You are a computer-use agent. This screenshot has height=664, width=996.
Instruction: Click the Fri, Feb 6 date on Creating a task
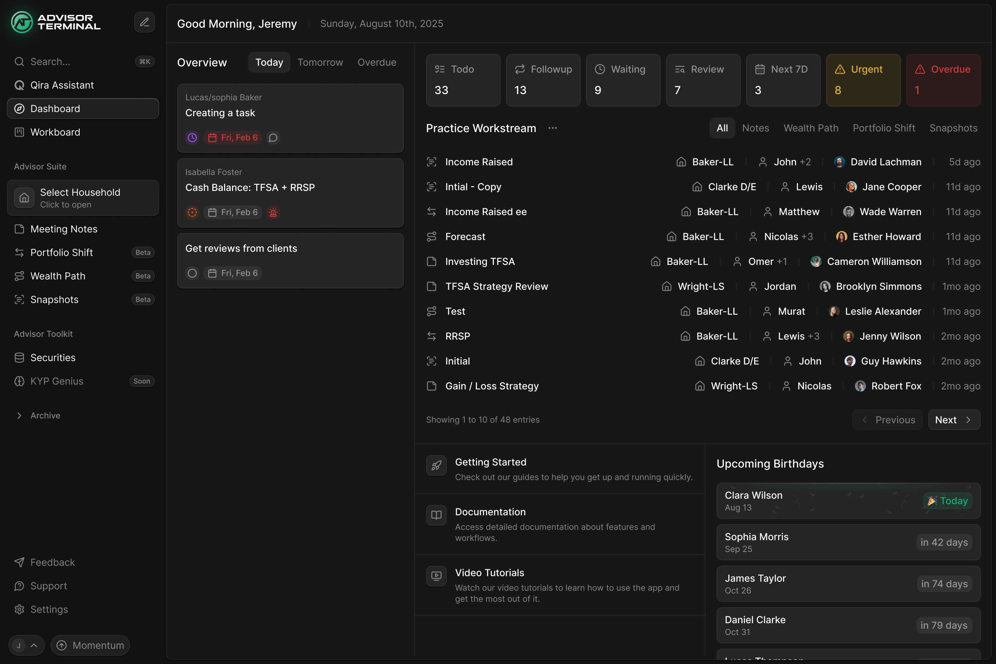233,138
